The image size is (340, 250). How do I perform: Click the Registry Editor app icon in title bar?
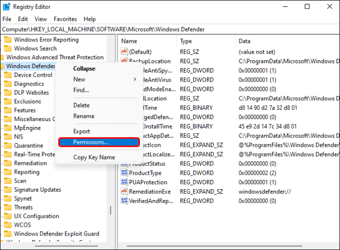6,7
